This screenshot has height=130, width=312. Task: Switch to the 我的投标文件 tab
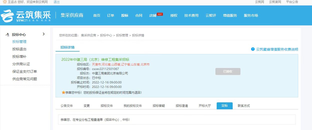coord(133,106)
